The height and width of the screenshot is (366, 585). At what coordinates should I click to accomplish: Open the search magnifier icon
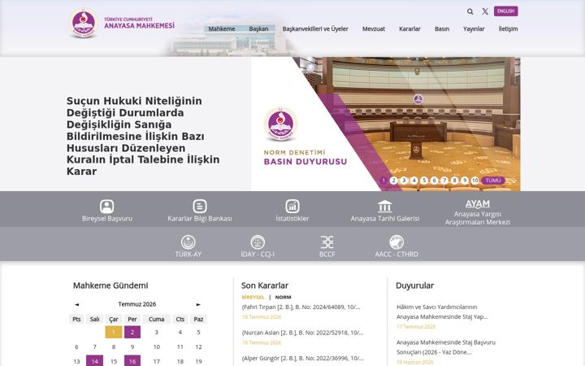[x=470, y=11]
